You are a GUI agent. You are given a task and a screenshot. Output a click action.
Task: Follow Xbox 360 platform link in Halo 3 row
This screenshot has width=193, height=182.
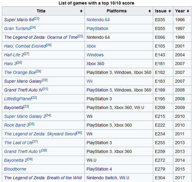click(95, 64)
